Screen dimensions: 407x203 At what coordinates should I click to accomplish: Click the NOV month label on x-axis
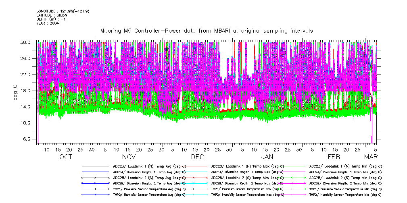point(129,157)
